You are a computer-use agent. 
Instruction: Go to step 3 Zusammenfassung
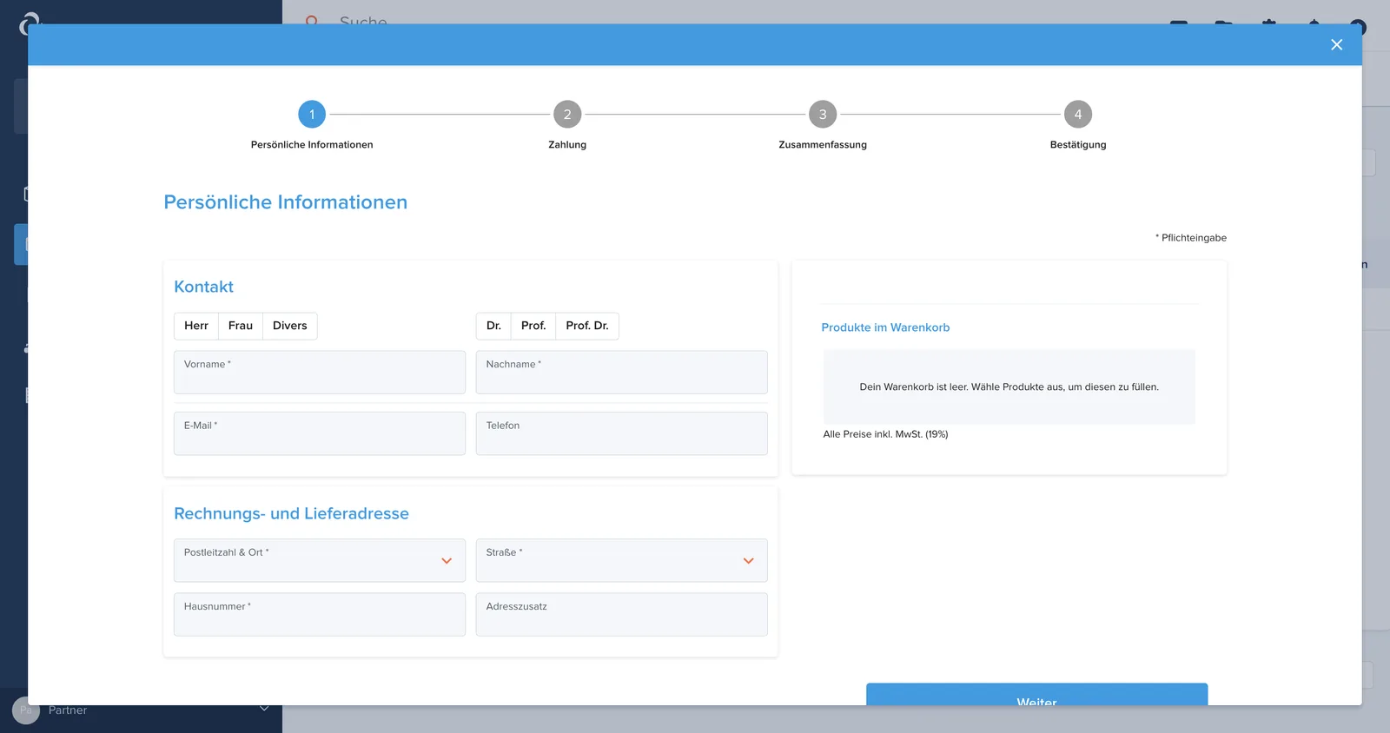[x=823, y=114]
